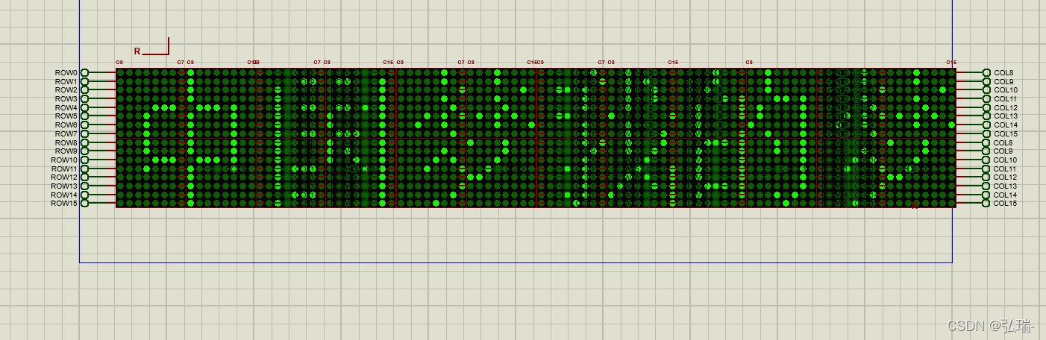Click COL9 label in the lower terminal group

click(x=1003, y=151)
